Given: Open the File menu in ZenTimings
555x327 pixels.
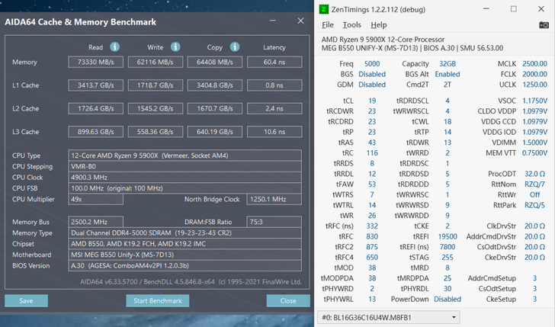Looking at the screenshot, I should pyautogui.click(x=327, y=24).
